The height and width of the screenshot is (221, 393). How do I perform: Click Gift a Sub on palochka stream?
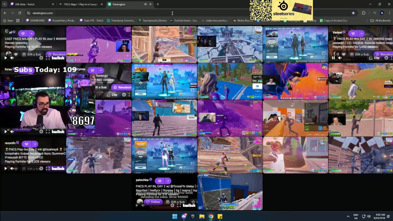coord(175,202)
